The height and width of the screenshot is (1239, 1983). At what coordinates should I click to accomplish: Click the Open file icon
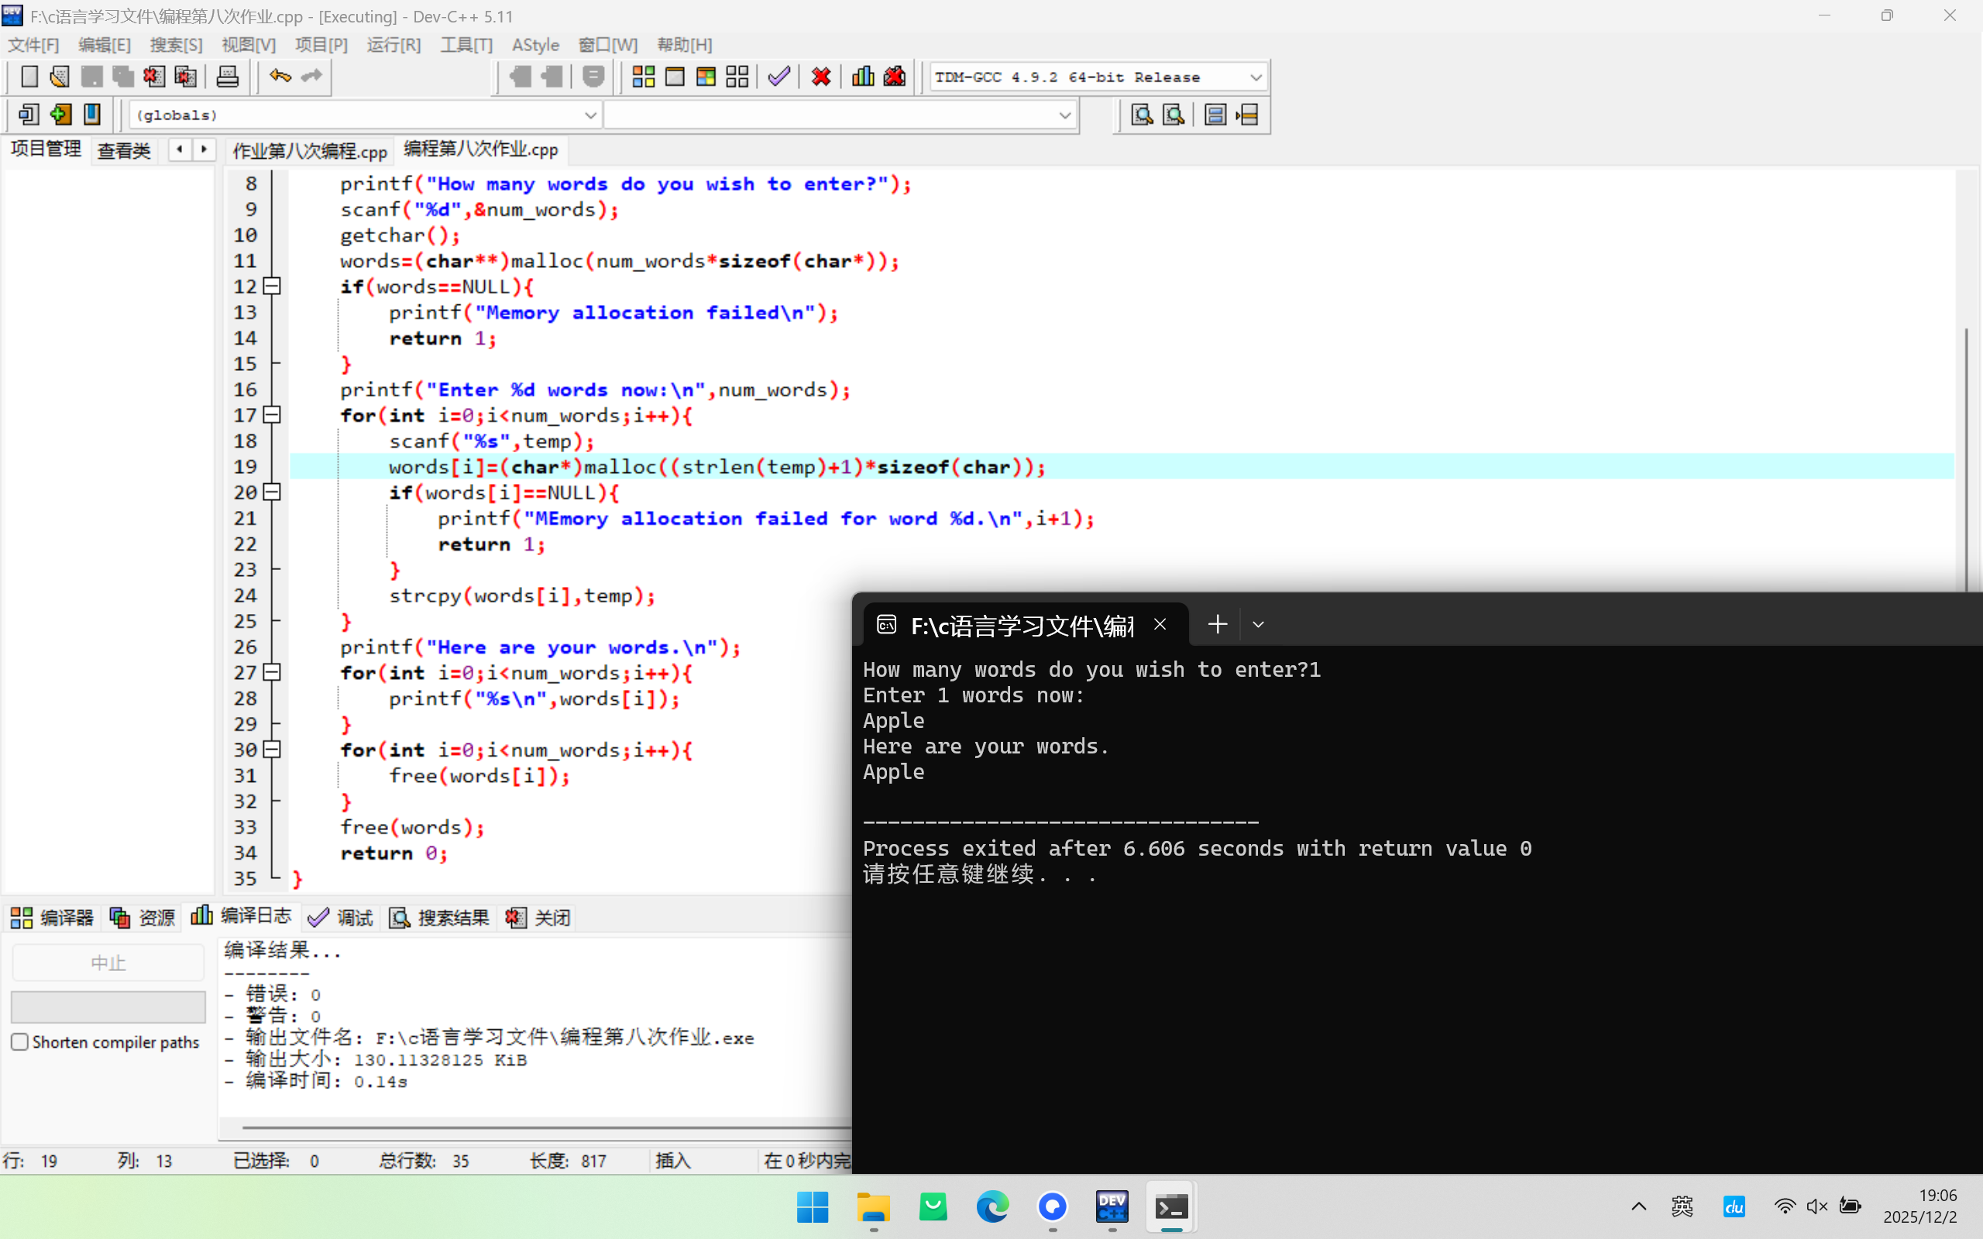point(59,77)
